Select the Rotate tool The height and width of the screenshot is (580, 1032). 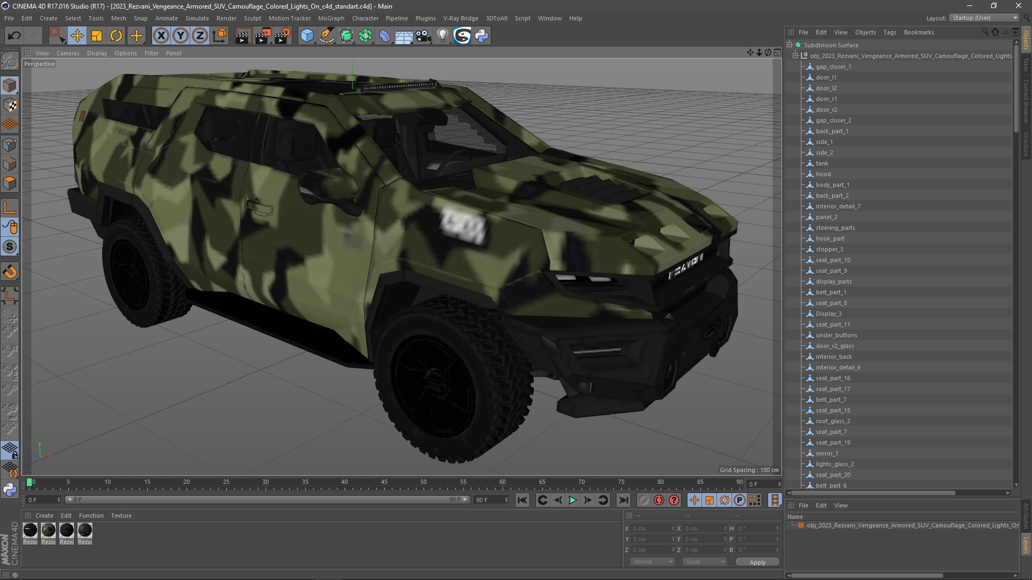(x=116, y=36)
